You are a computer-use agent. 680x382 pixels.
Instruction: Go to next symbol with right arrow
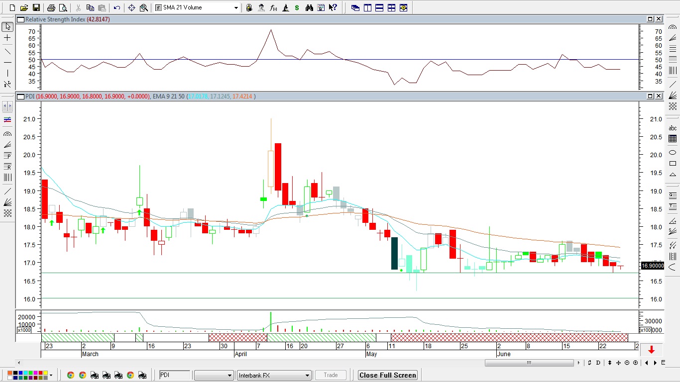655,363
